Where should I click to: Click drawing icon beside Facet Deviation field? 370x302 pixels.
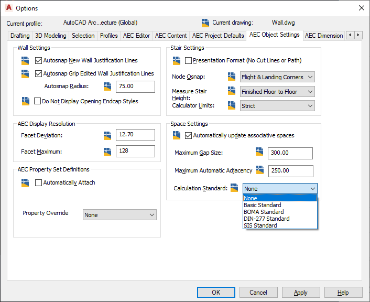pos(107,136)
